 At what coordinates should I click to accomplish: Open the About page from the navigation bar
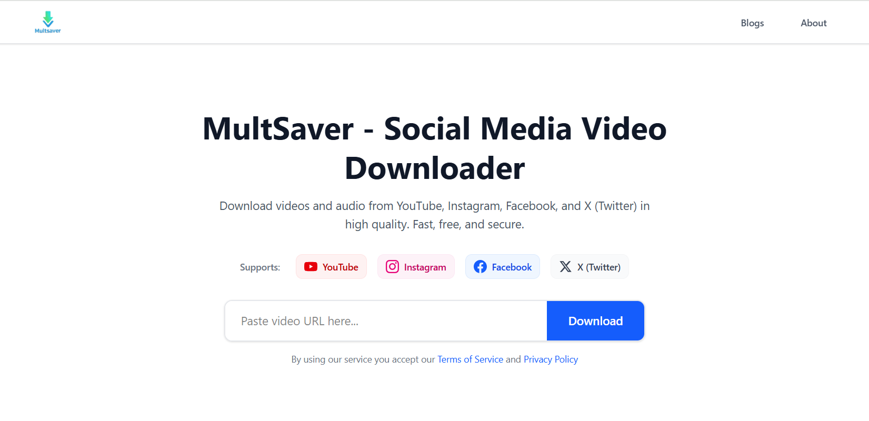[x=813, y=23]
